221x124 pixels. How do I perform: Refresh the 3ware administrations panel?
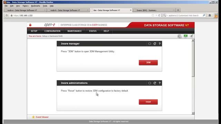click(x=155, y=83)
